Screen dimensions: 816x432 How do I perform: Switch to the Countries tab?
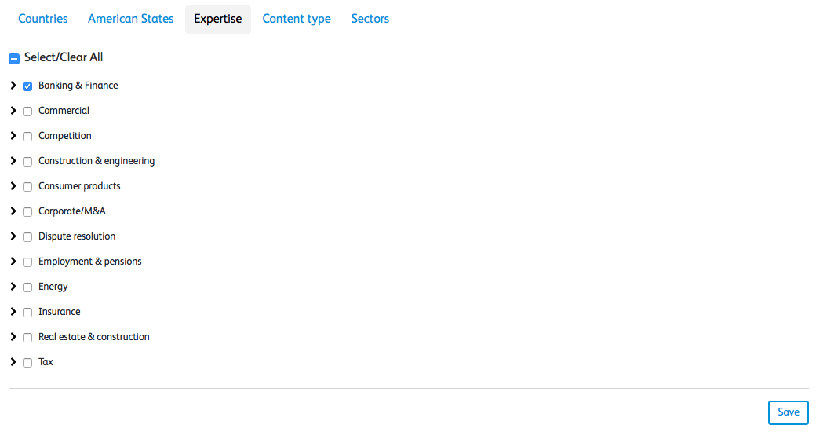coord(43,19)
